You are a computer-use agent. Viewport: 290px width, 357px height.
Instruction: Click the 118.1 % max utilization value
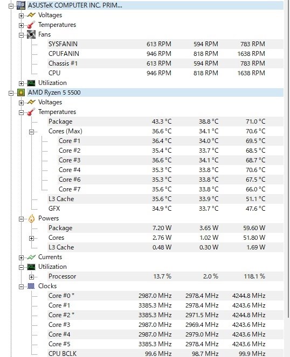click(x=254, y=276)
